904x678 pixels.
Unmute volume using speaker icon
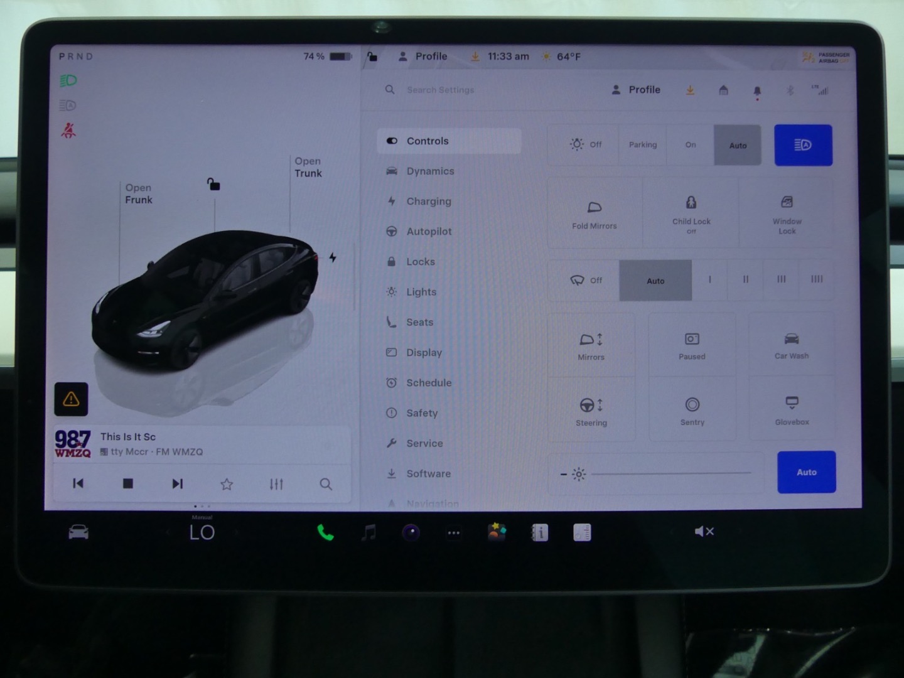(x=704, y=532)
